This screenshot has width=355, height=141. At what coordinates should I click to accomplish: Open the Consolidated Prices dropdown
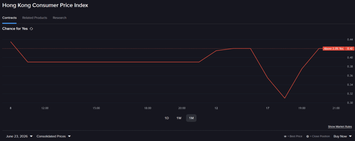[54, 136]
